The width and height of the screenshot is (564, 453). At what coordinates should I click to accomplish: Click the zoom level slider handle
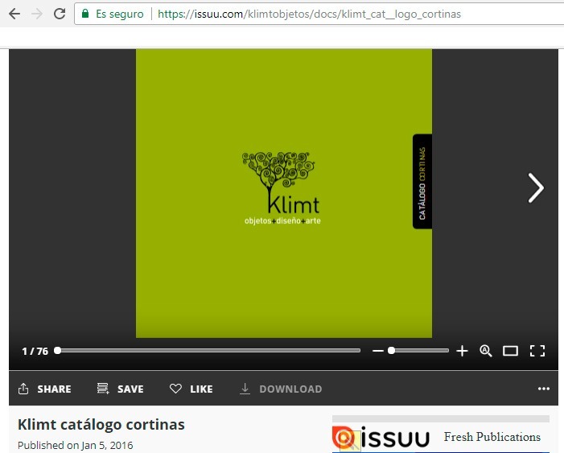pyautogui.click(x=391, y=351)
